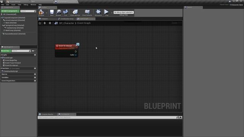
Task: Open the View menu
Action: (x=19, y=5)
